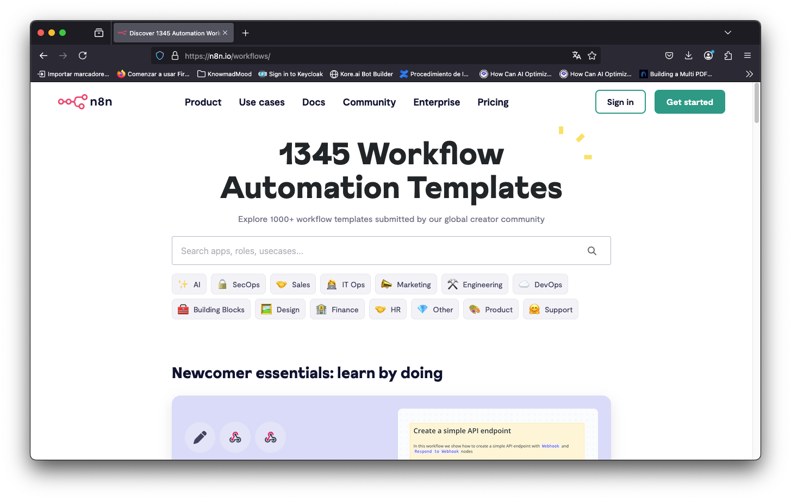Pick the Product category chip
The width and height of the screenshot is (791, 500).
(491, 309)
